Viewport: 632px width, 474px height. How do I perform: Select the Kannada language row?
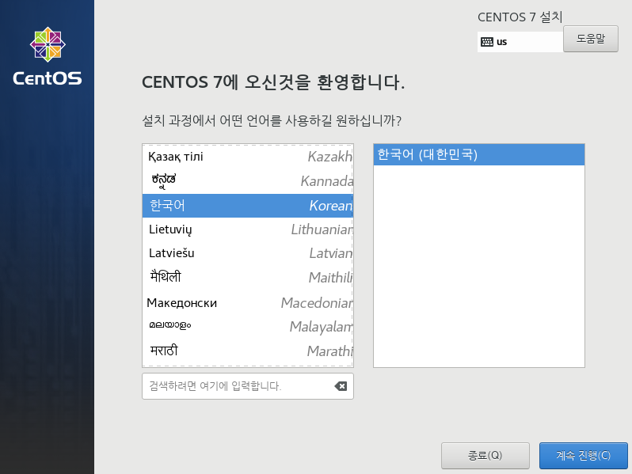click(247, 181)
